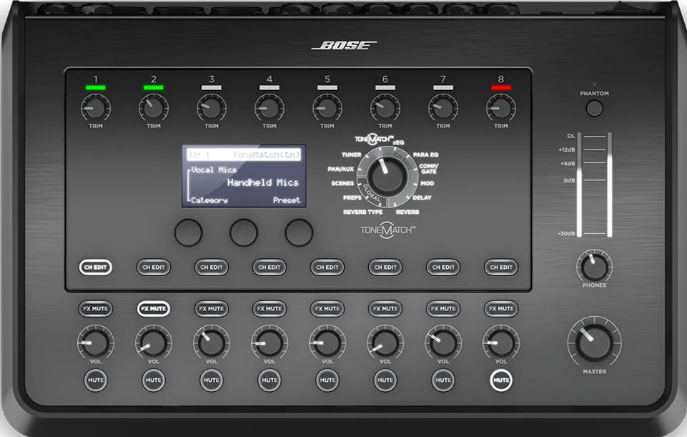Select channel 6 CH EDIT button
Viewport: 687px width, 437px height.
coord(385,267)
